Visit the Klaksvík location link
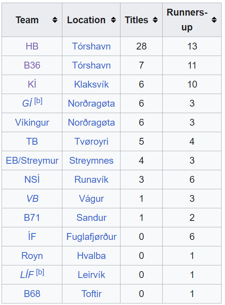 91,85
